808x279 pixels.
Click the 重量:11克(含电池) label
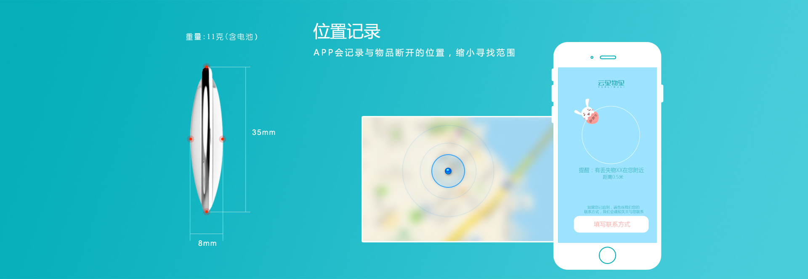(222, 37)
